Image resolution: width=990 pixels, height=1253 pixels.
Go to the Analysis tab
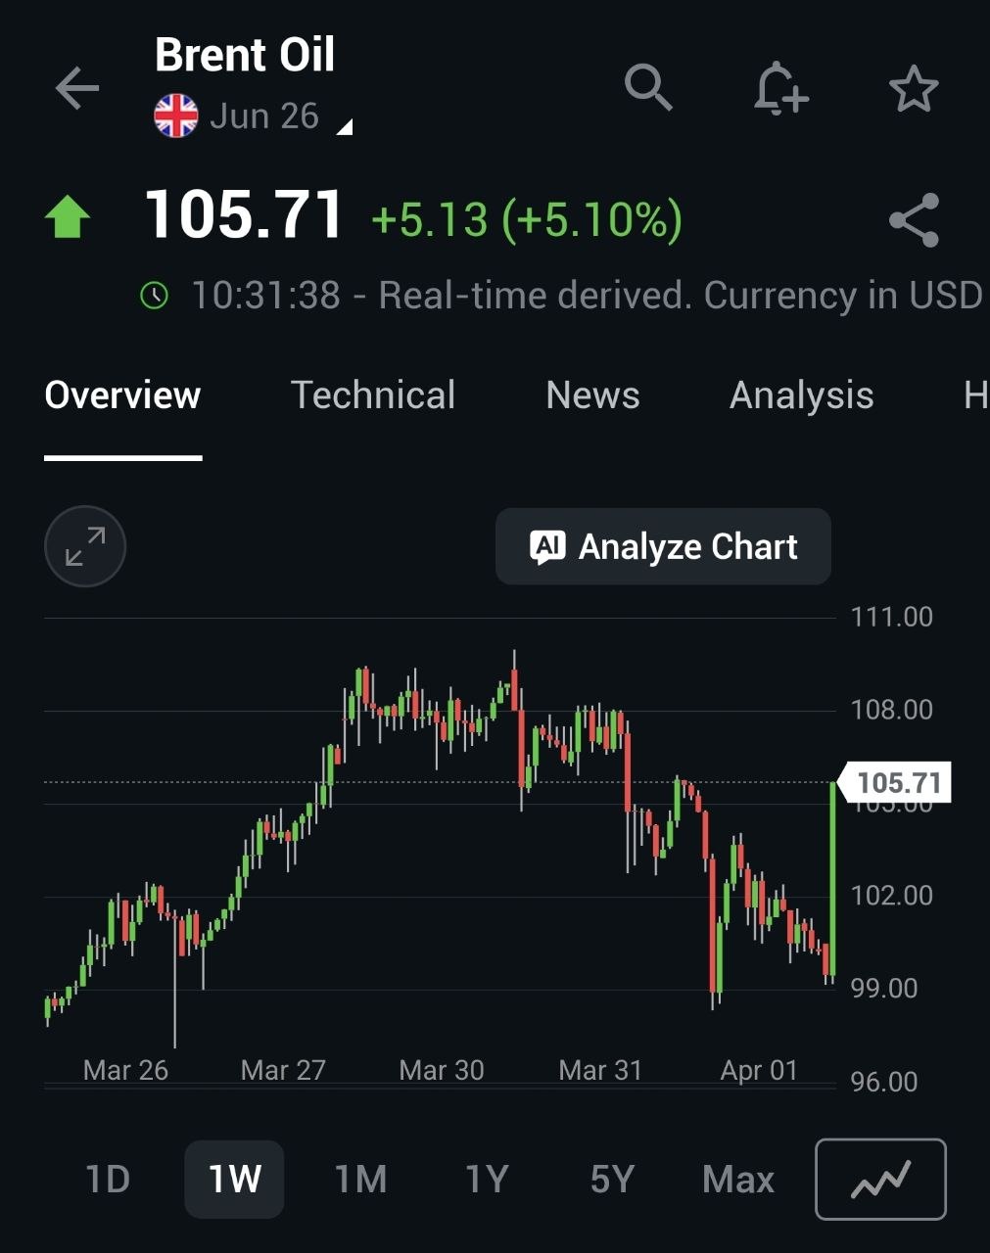801,395
